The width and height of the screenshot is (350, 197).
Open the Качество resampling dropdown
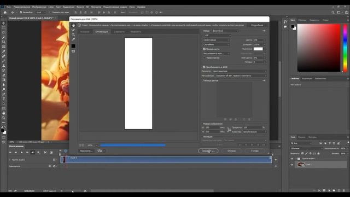(255, 132)
